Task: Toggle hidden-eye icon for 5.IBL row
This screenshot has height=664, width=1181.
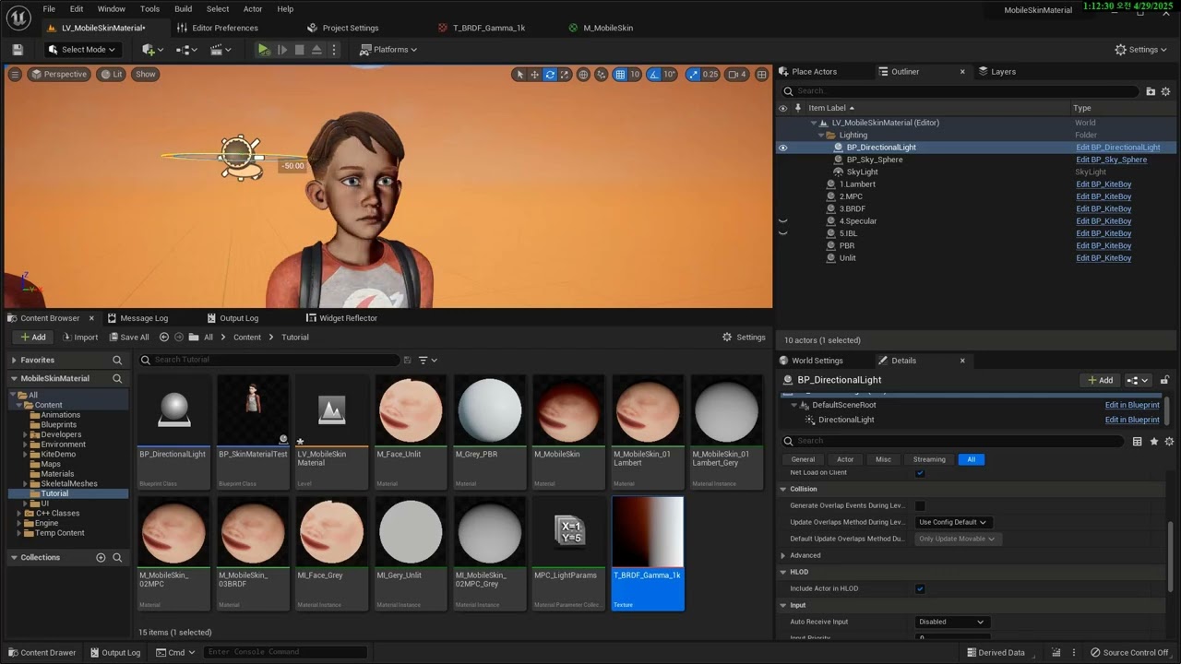Action: pyautogui.click(x=782, y=233)
